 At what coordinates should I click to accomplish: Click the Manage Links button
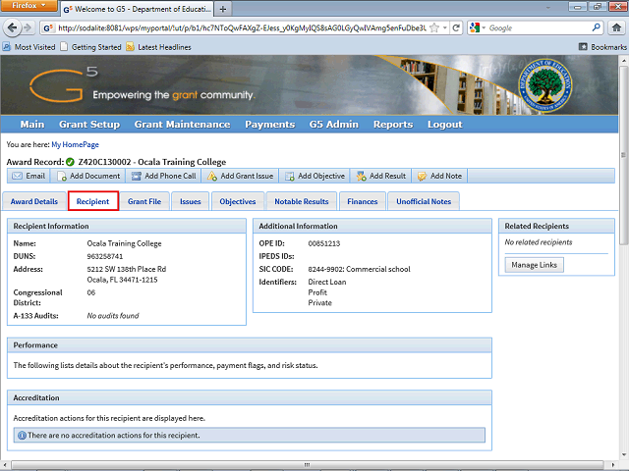pos(535,265)
